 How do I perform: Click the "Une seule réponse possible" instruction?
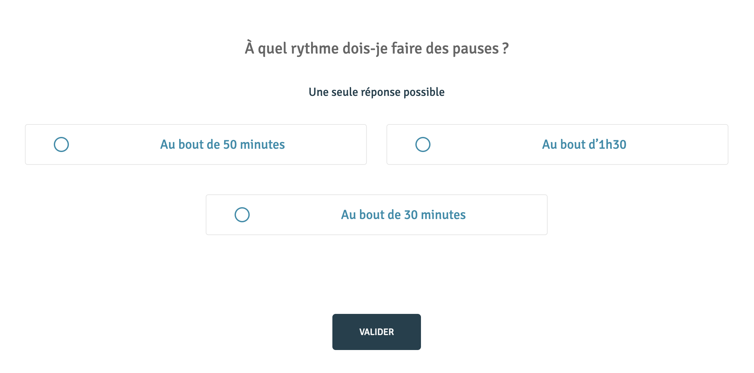click(x=377, y=92)
